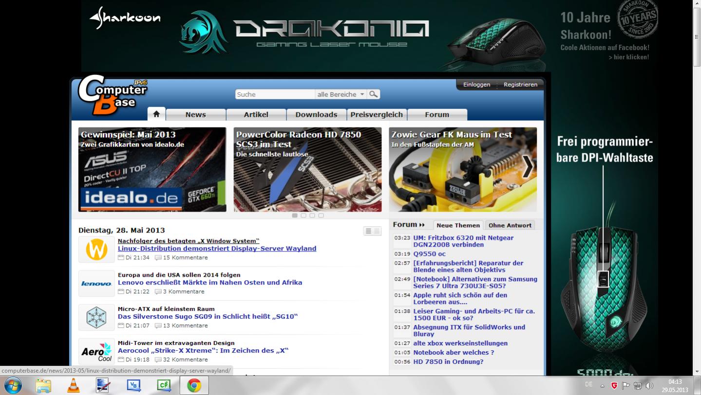
Task: Expand the Forum section arrows
Action: (x=422, y=225)
